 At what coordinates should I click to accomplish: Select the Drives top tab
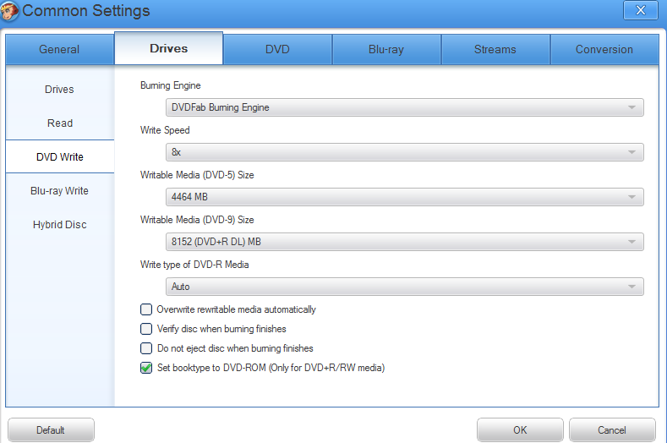[x=168, y=48]
